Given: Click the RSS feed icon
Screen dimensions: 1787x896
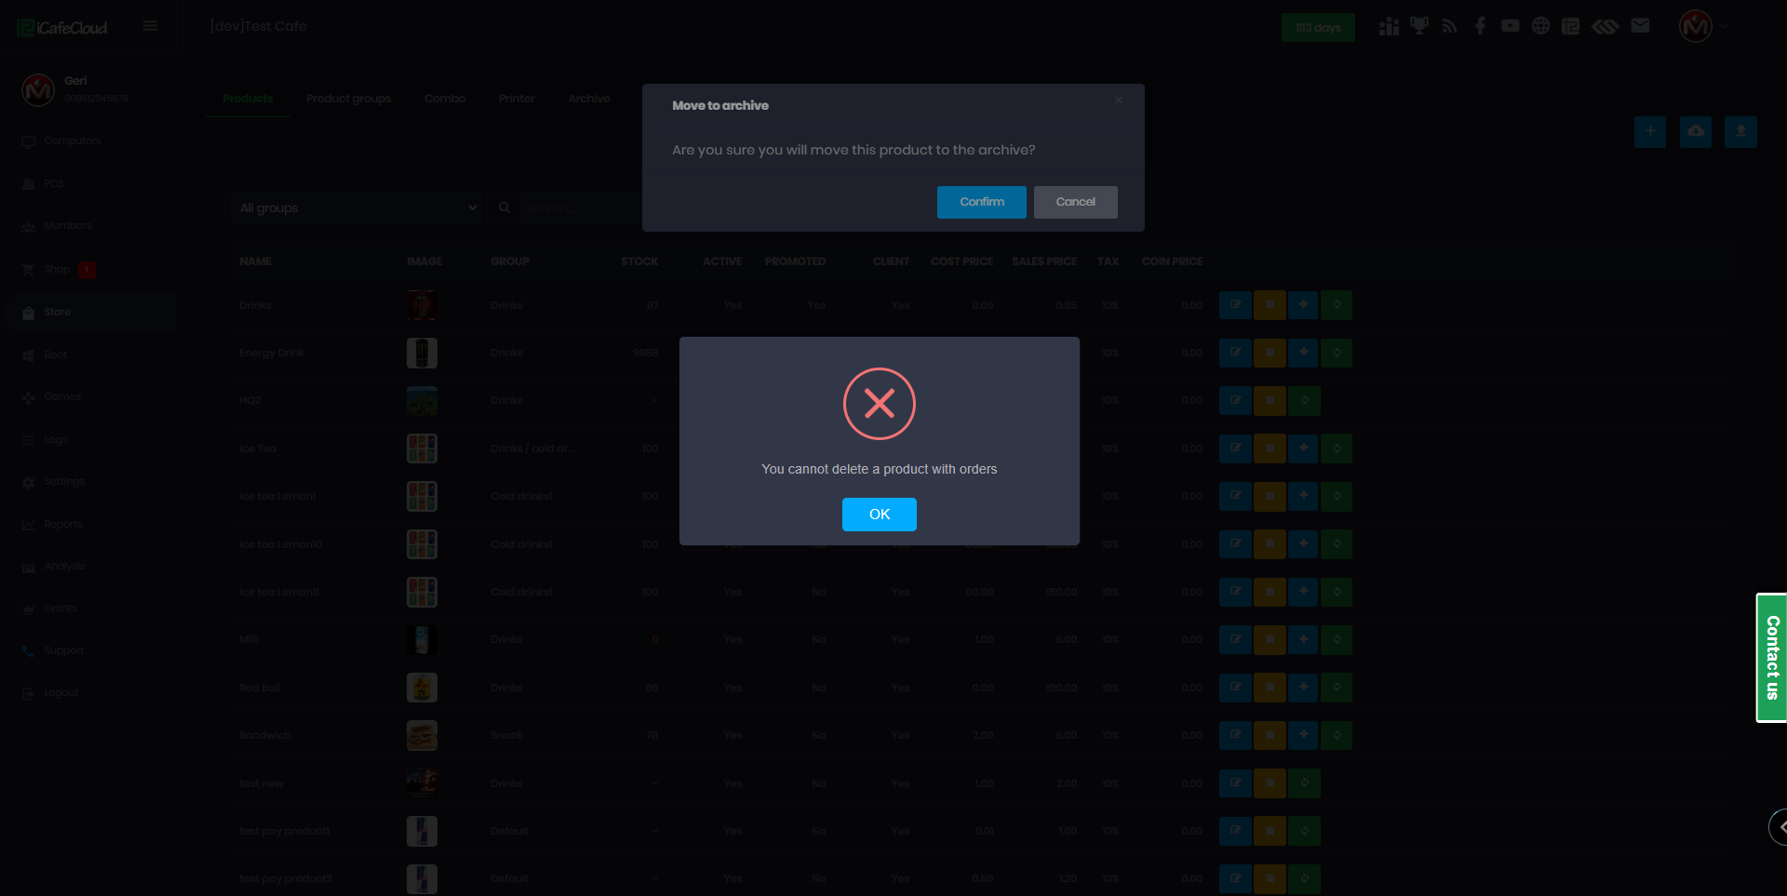Looking at the screenshot, I should click(x=1449, y=26).
